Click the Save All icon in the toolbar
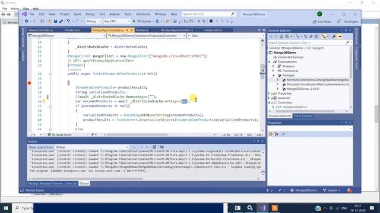The width and height of the screenshot is (380, 213). (61, 21)
